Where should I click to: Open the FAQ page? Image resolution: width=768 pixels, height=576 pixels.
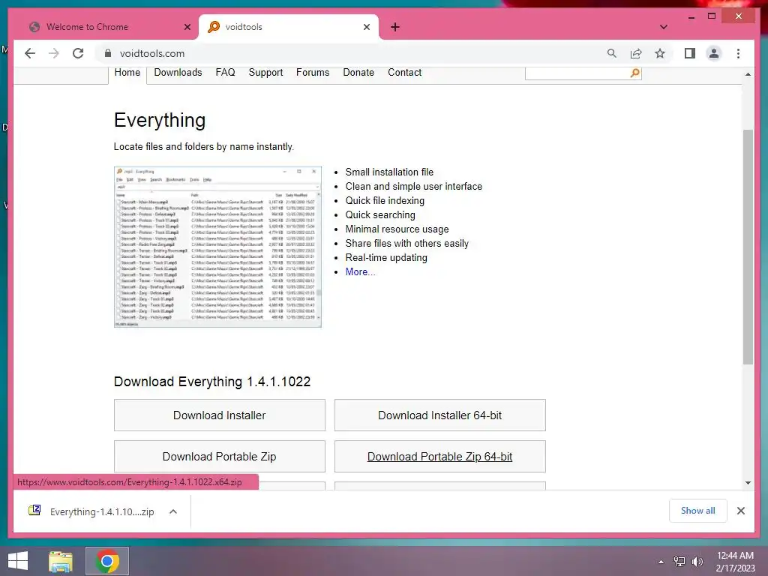pyautogui.click(x=225, y=73)
